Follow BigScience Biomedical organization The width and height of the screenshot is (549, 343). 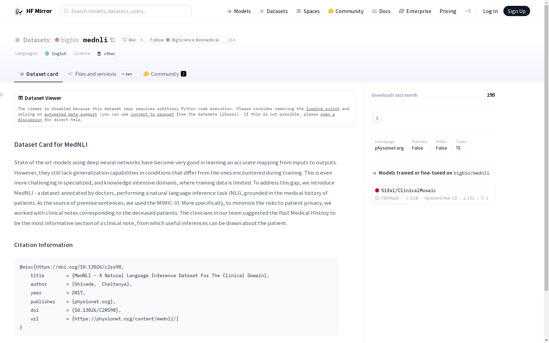pyautogui.click(x=187, y=40)
